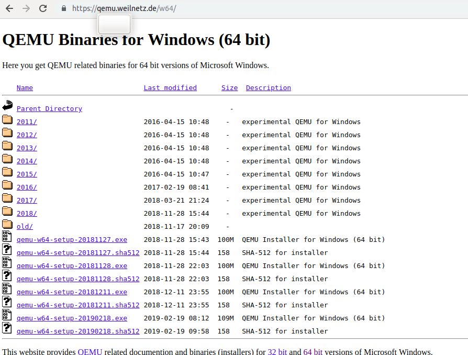
Task: Follow the QEMU link in footer text
Action: 90,352
